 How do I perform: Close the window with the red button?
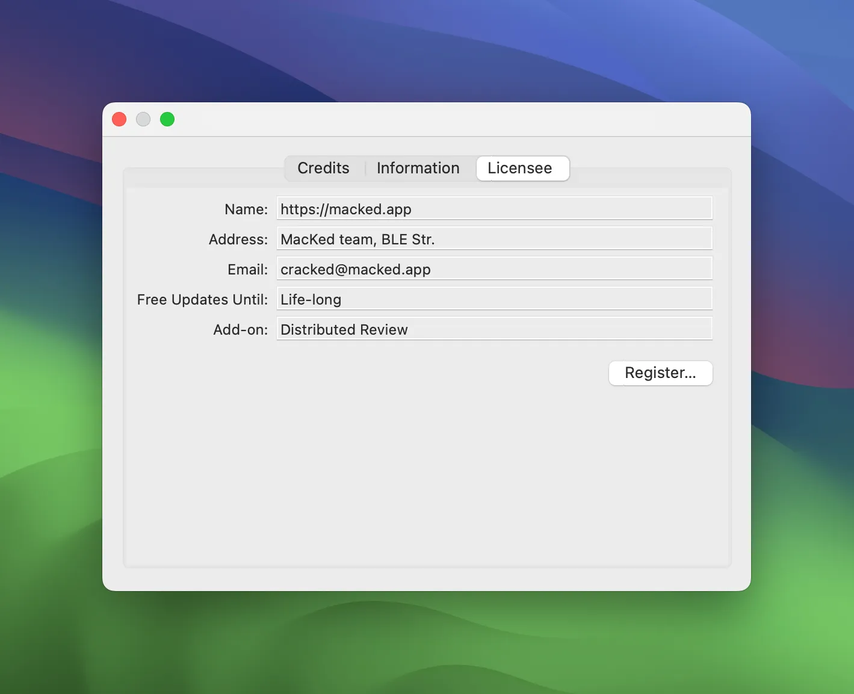click(119, 119)
